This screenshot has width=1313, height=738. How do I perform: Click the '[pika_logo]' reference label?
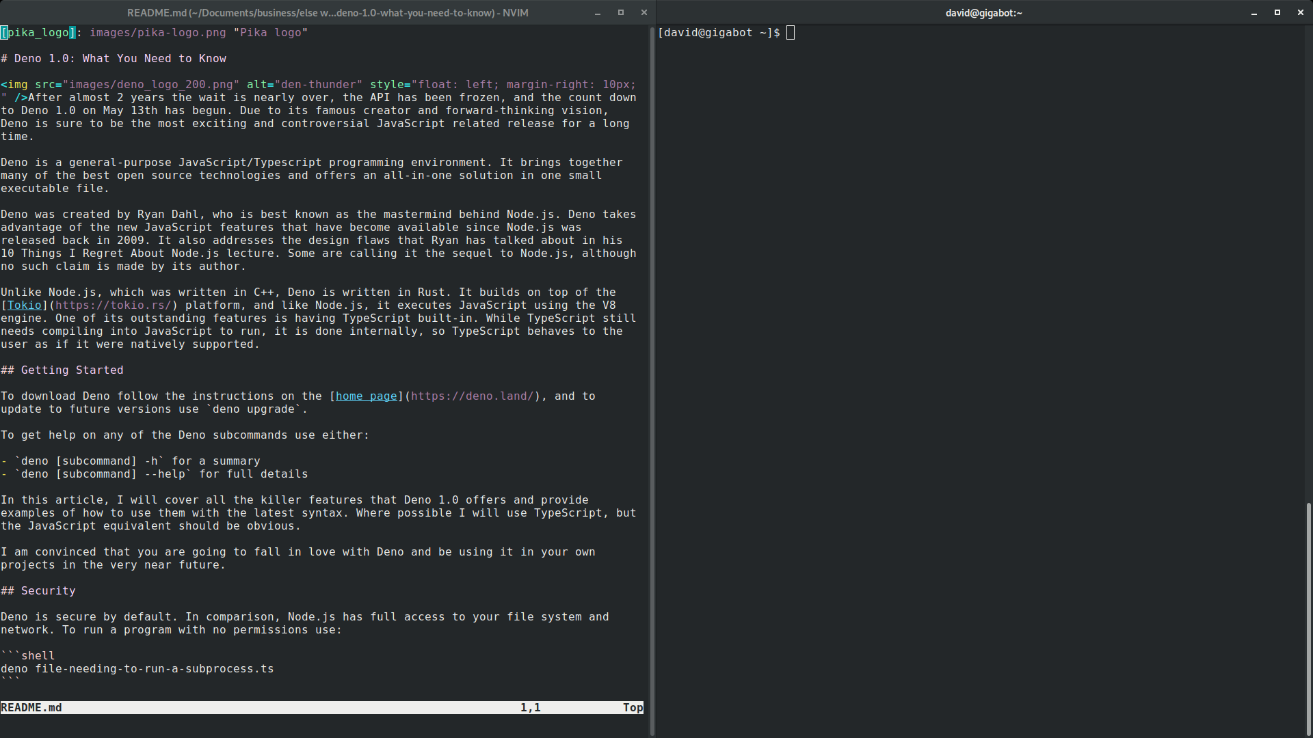click(38, 33)
